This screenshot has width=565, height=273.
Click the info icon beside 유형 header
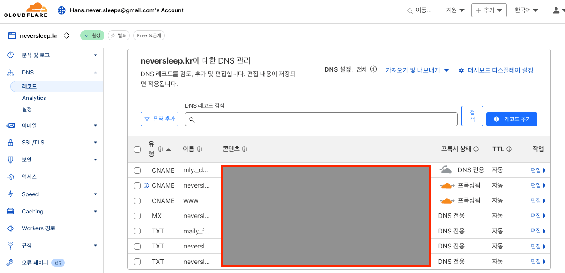[160, 149]
